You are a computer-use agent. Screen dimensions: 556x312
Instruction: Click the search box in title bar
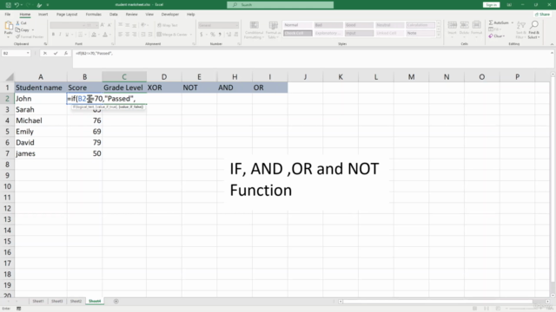tap(280, 5)
